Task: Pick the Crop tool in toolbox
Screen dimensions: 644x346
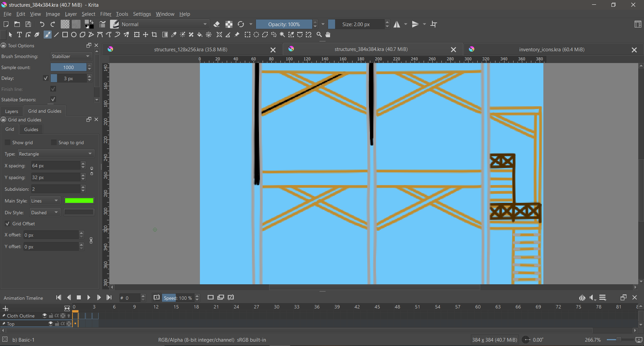Action: [154, 35]
